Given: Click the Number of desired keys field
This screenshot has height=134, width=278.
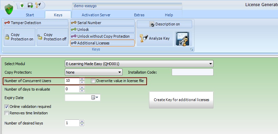Looking at the screenshot, I should [x=72, y=123].
